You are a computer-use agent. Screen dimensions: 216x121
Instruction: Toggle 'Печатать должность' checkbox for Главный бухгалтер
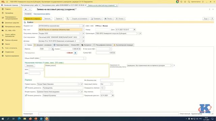[26, 95]
